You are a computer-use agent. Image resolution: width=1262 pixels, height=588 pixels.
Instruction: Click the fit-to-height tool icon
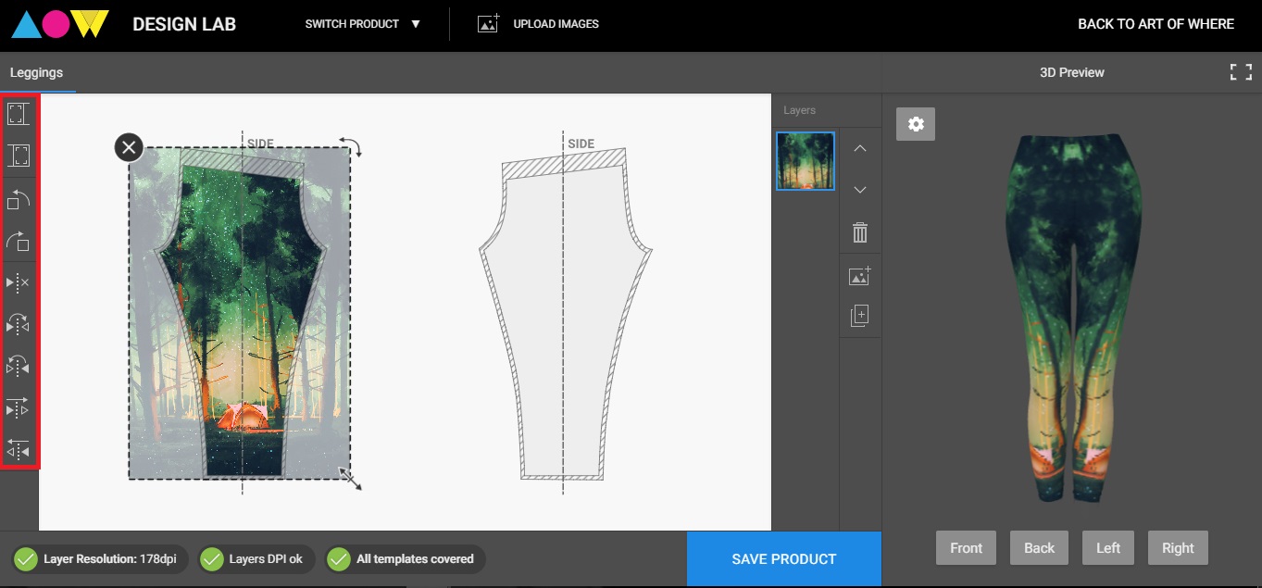click(x=19, y=155)
